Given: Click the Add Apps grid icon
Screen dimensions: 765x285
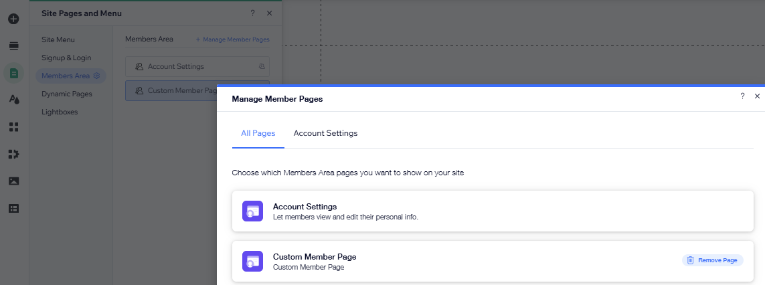Looking at the screenshot, I should point(13,127).
